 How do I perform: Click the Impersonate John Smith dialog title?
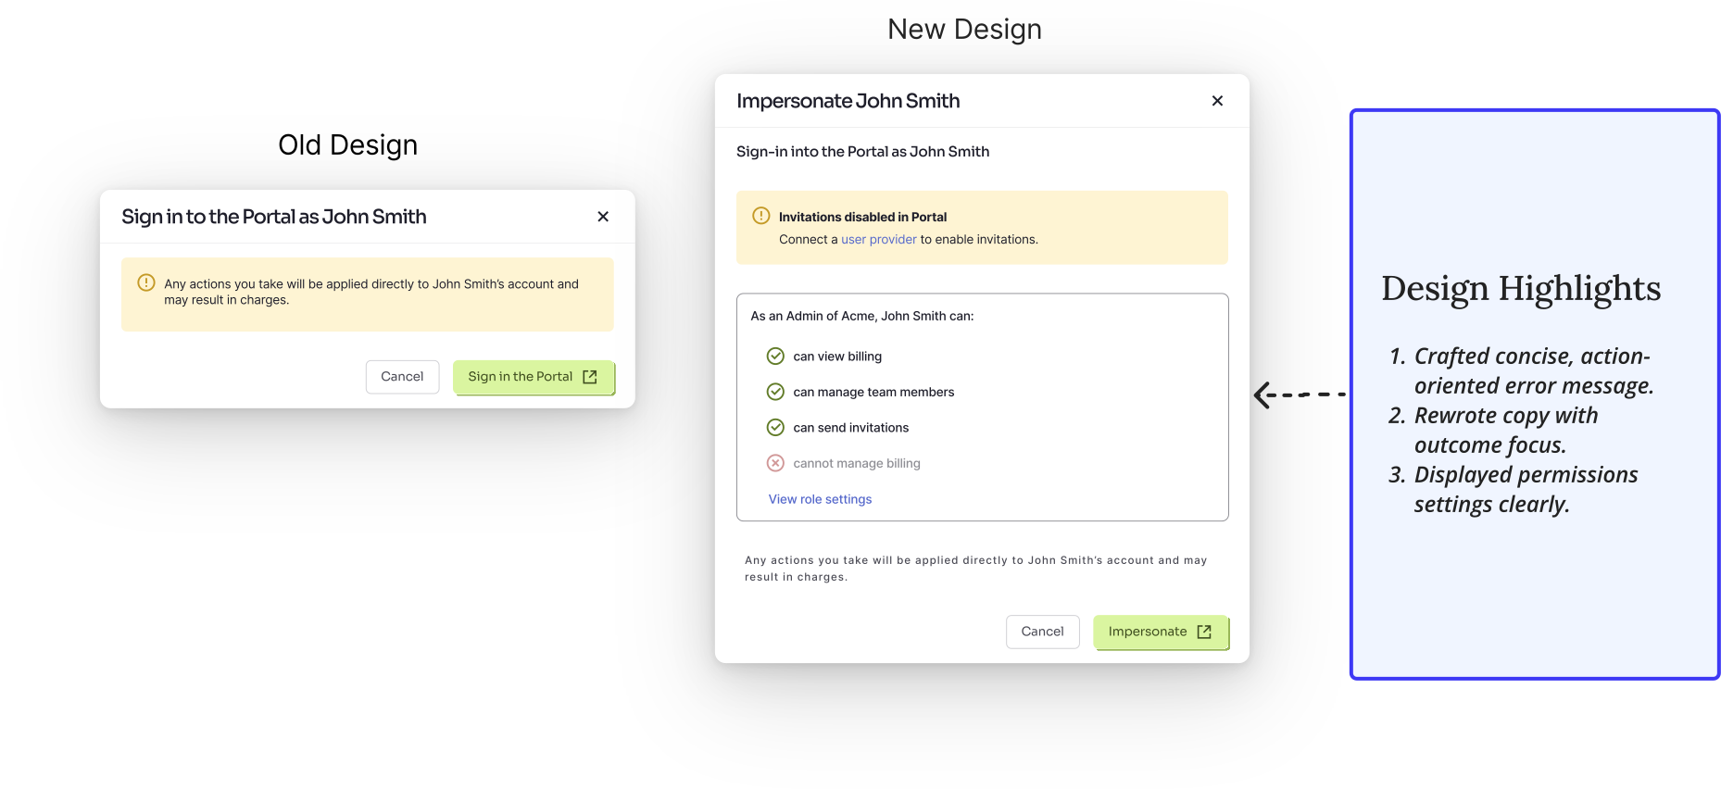coord(848,101)
